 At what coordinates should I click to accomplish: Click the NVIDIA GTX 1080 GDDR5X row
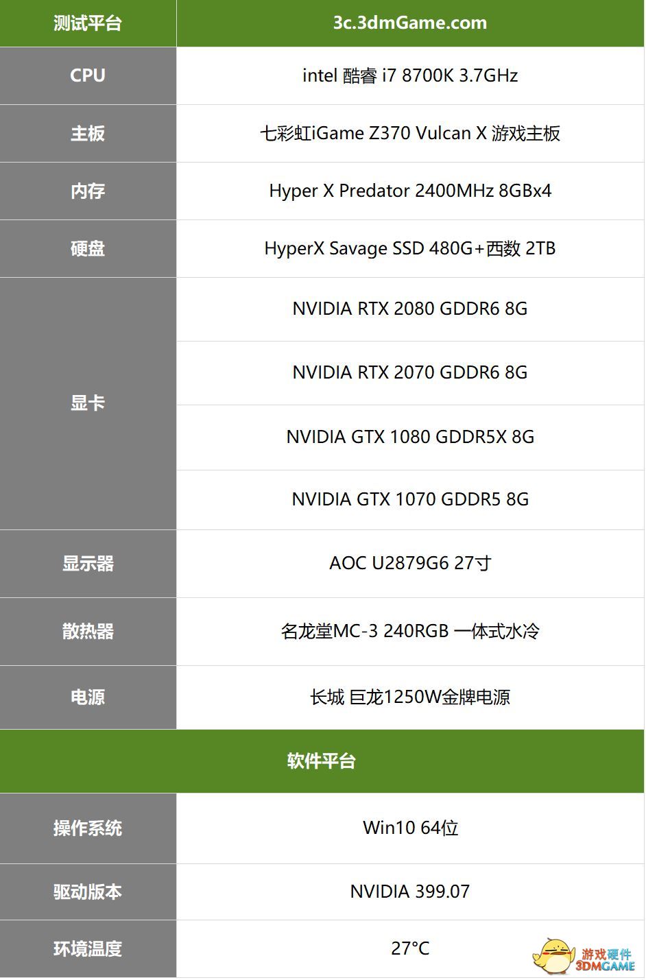[410, 437]
